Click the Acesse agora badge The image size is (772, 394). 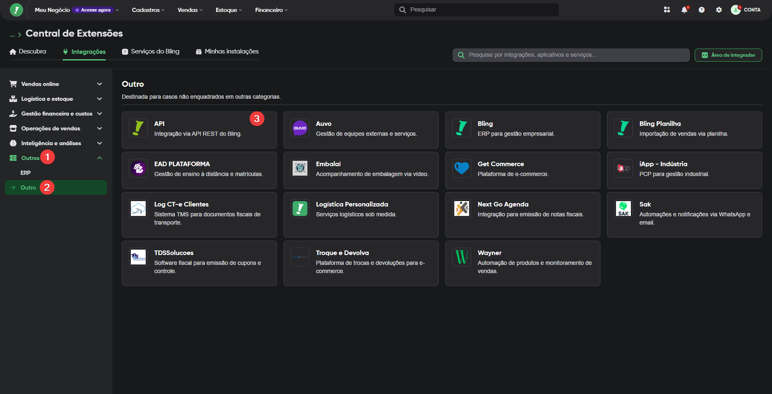pyautogui.click(x=93, y=10)
